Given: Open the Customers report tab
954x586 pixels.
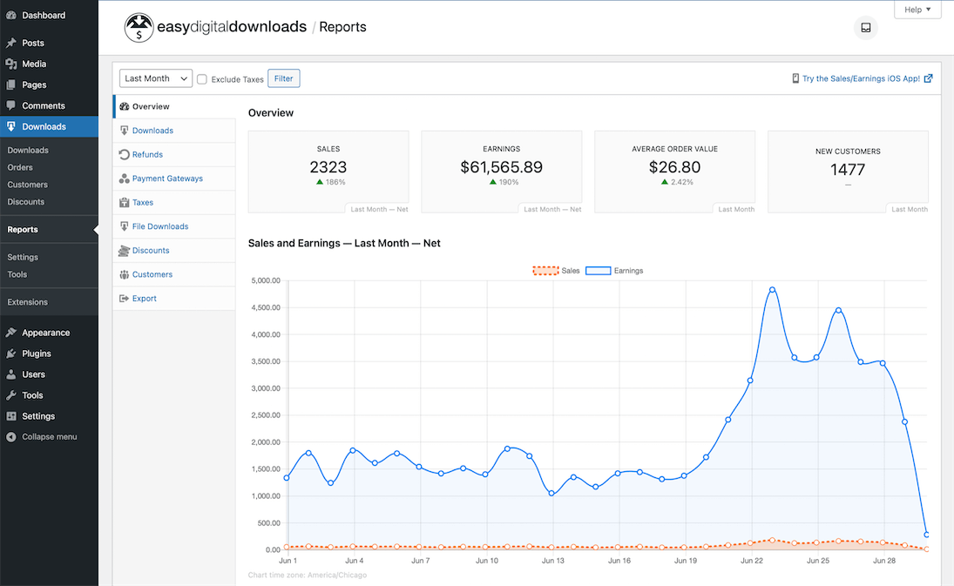Looking at the screenshot, I should (x=174, y=274).
